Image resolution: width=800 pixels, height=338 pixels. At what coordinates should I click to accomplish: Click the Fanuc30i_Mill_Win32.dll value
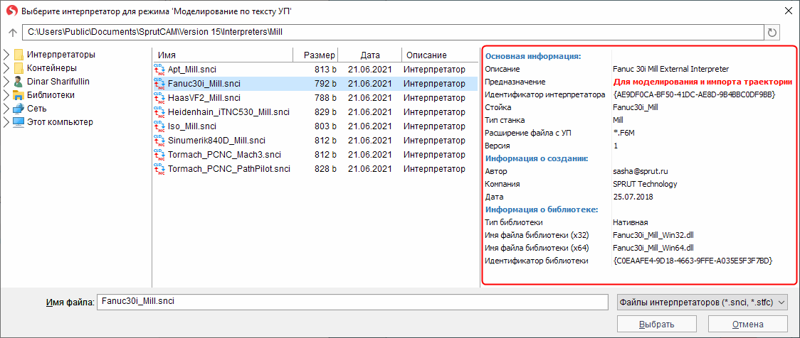click(x=653, y=235)
